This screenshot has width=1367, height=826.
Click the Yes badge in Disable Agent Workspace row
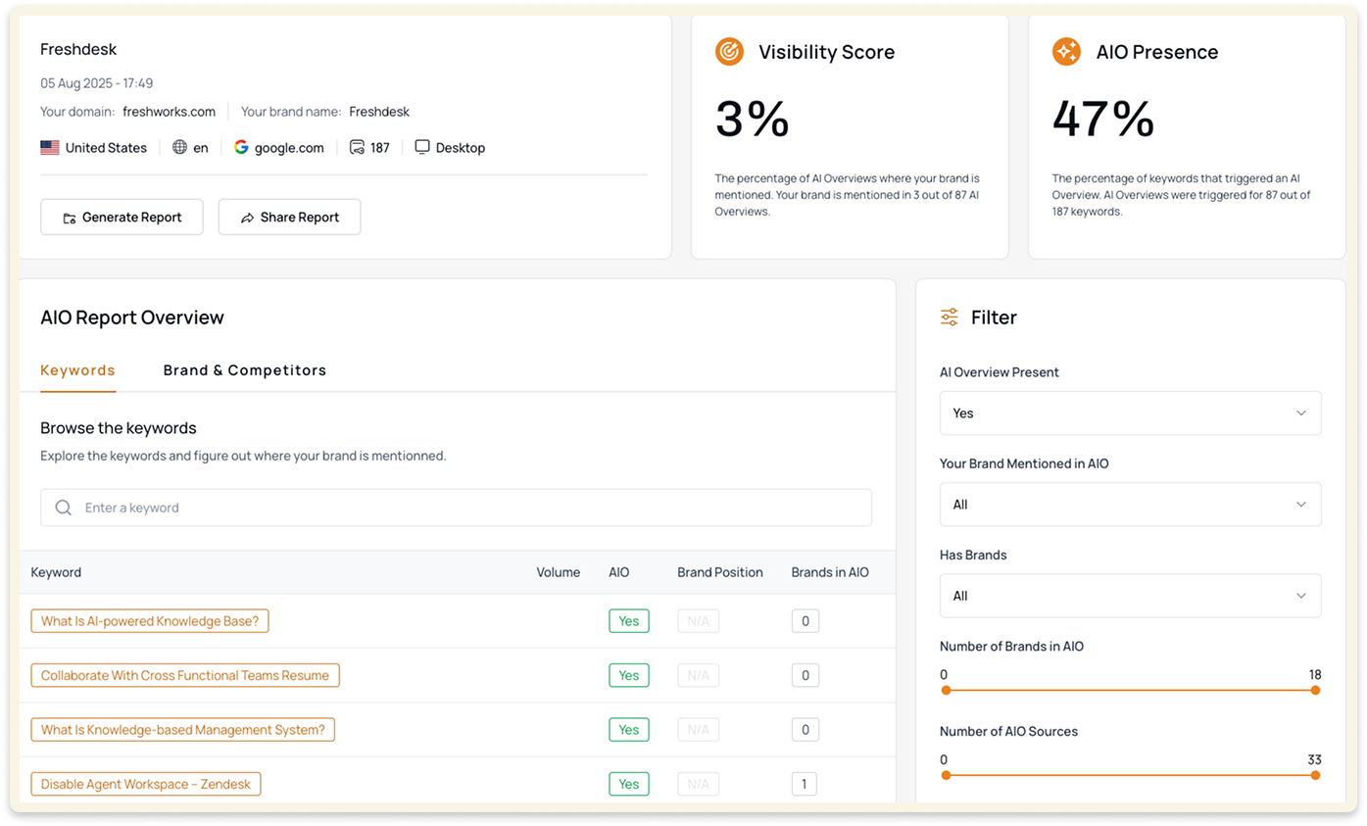point(628,784)
